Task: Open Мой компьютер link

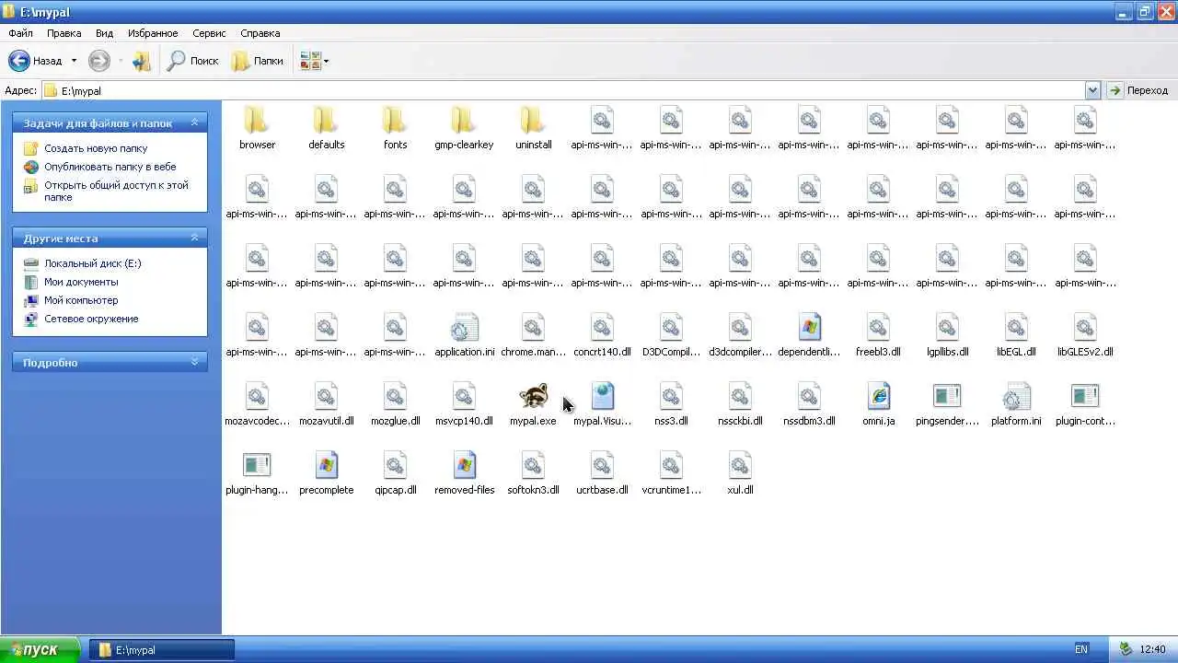Action: pos(81,300)
